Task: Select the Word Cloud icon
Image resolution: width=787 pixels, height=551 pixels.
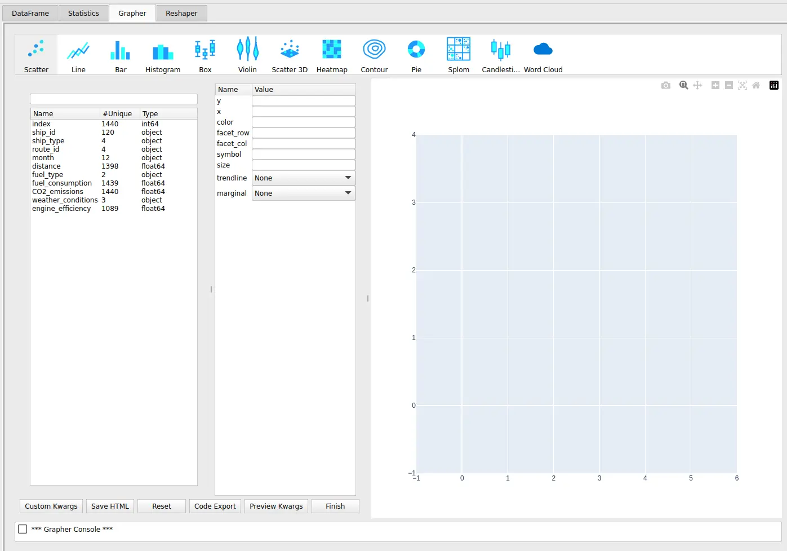Action: [543, 54]
